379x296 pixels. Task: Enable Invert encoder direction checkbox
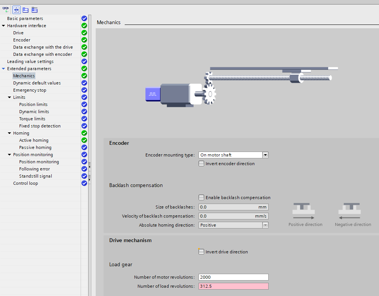click(x=202, y=164)
